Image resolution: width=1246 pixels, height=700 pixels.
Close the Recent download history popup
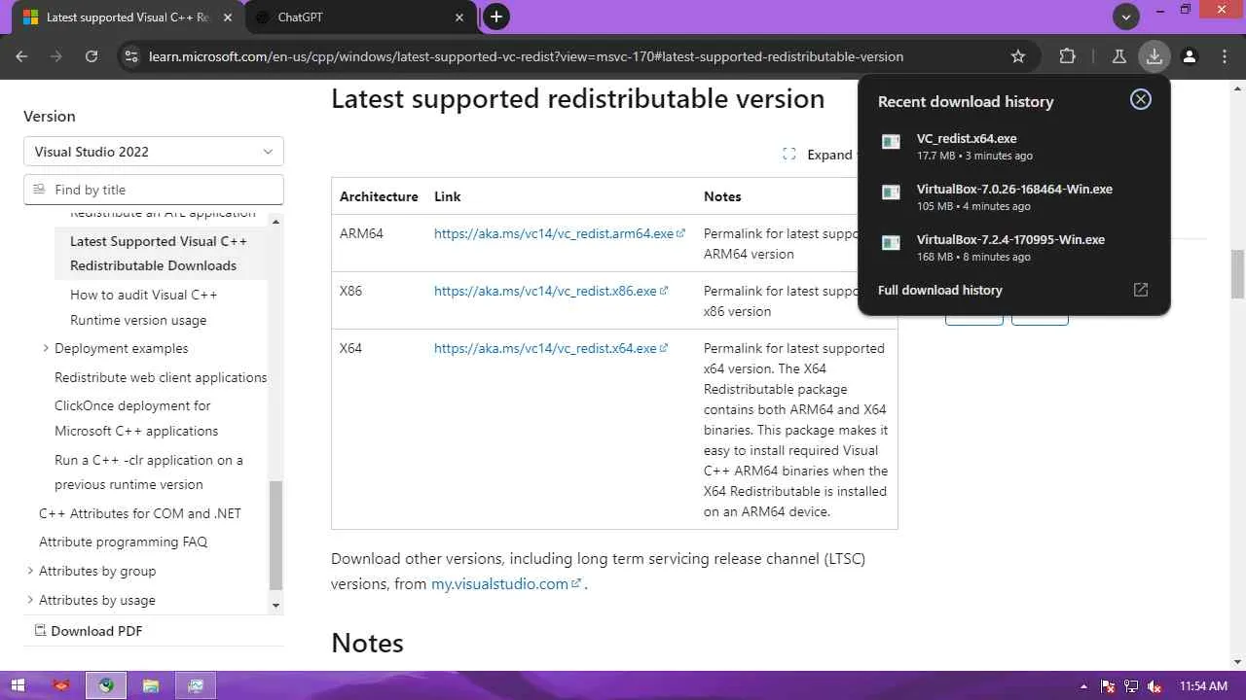1140,99
